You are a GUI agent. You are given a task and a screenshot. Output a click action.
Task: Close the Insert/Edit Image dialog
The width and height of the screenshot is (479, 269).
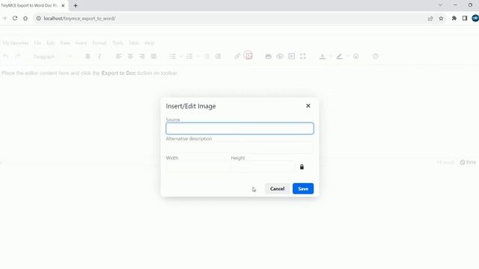[308, 106]
